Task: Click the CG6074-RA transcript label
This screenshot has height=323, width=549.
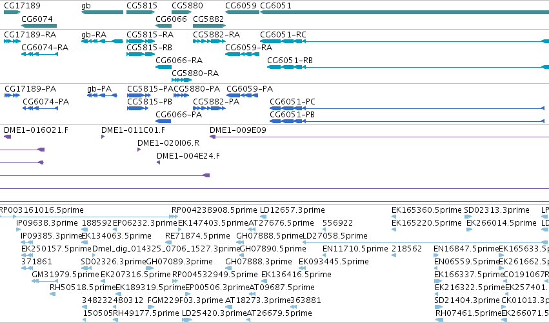Action: (x=45, y=48)
